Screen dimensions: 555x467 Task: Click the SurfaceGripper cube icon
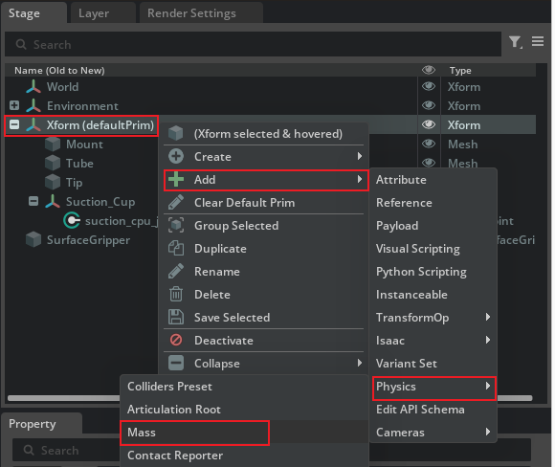33,239
